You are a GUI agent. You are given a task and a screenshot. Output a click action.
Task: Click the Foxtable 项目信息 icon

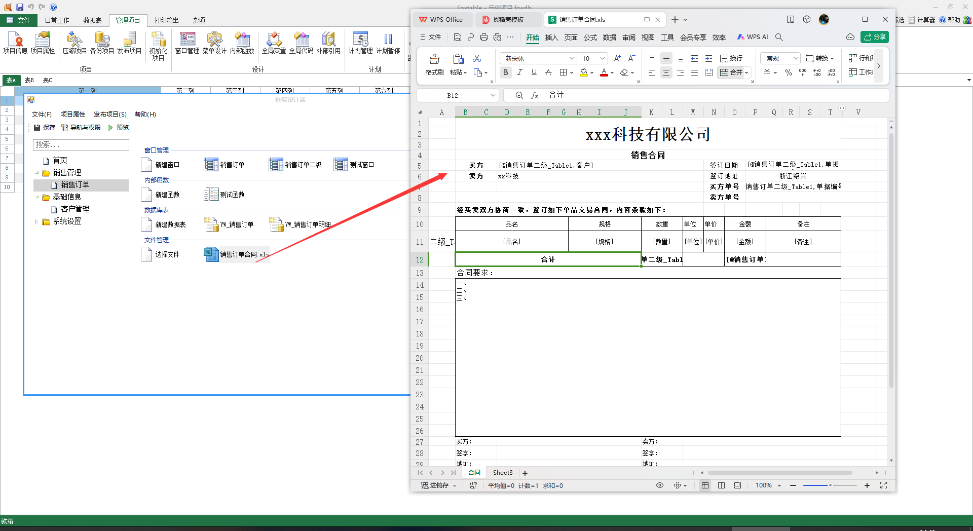15,43
